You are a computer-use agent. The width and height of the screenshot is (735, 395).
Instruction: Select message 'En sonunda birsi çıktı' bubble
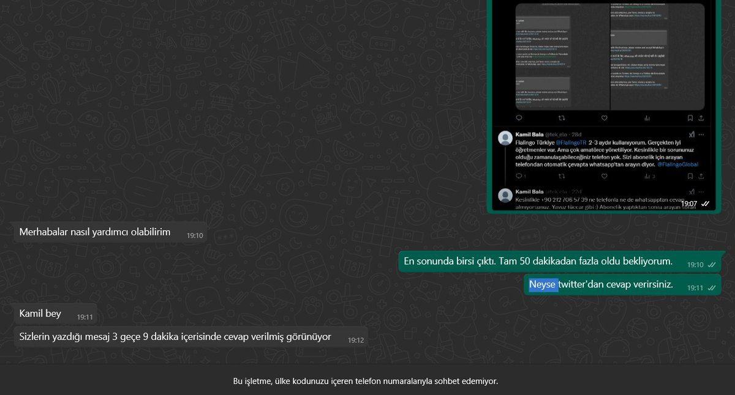[x=560, y=262]
